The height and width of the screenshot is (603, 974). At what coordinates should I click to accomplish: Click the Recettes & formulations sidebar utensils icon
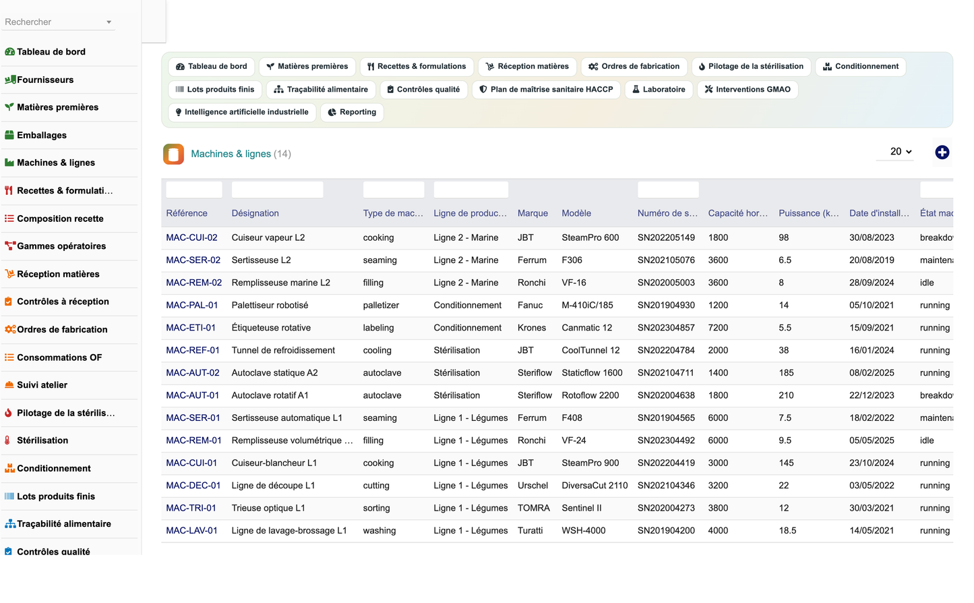9,191
